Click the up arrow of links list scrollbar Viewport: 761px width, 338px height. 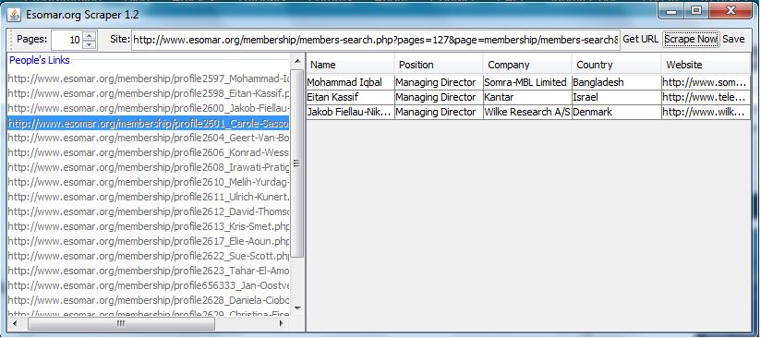[297, 61]
